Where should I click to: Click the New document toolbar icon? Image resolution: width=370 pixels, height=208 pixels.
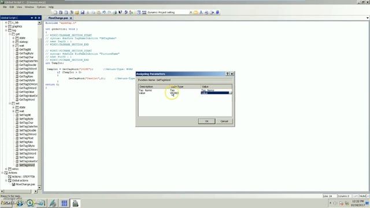coord(55,12)
